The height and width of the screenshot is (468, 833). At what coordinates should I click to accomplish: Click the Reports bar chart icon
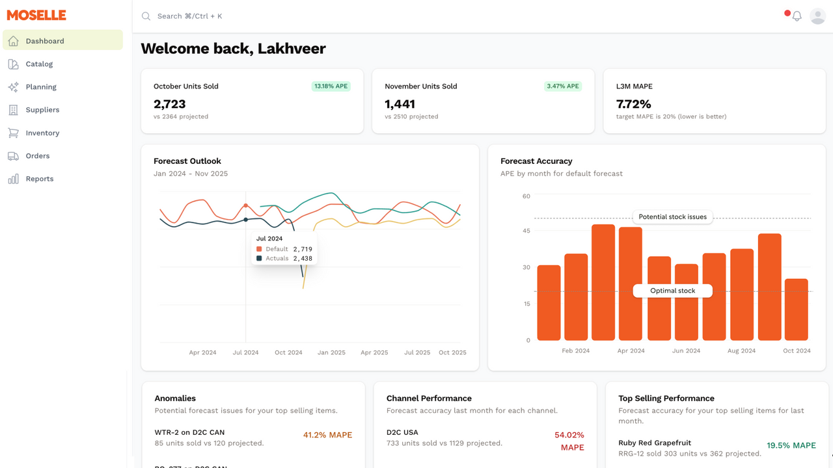point(13,179)
